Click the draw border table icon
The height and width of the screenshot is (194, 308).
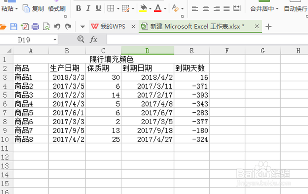coord(125,8)
